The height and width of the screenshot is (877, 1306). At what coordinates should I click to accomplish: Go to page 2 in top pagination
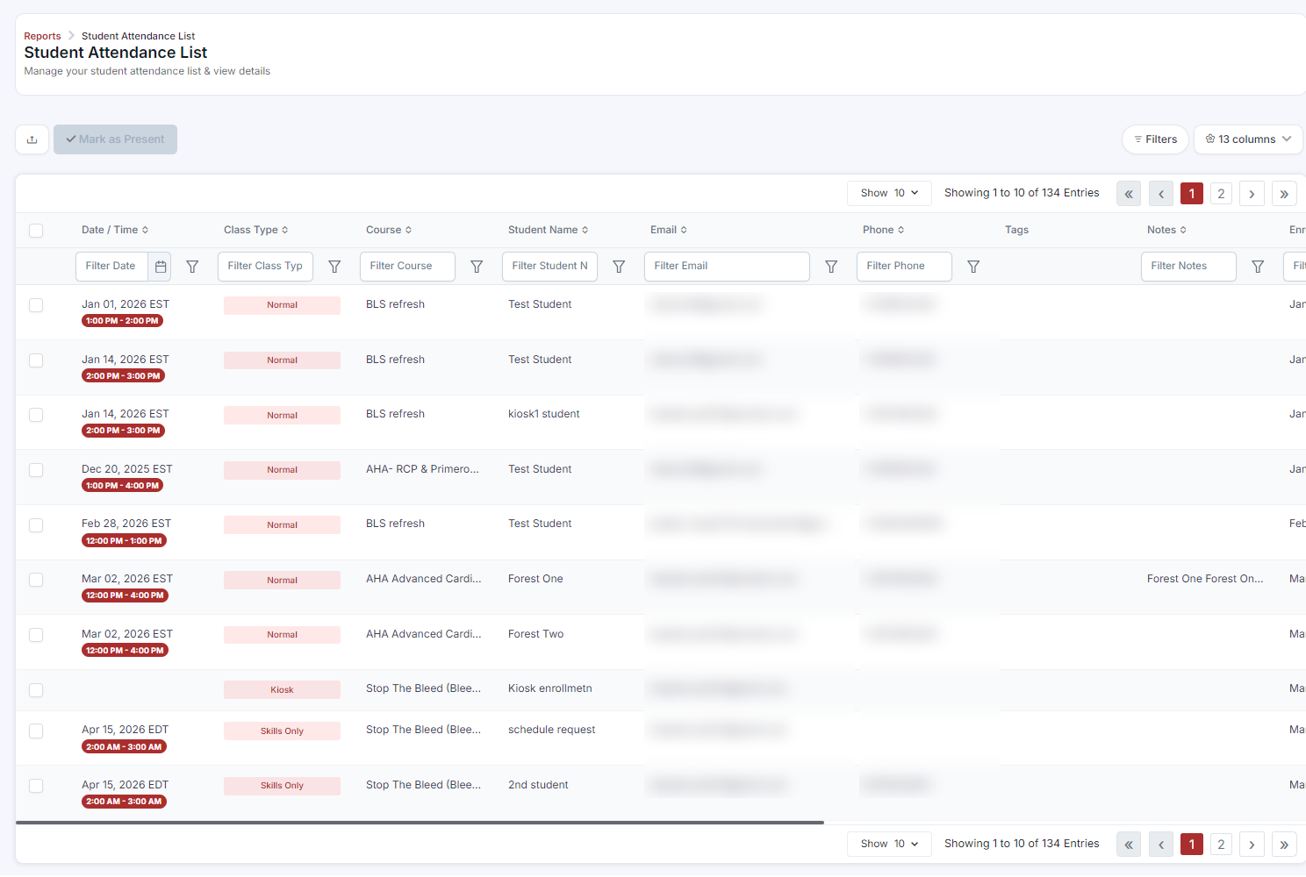(1221, 194)
